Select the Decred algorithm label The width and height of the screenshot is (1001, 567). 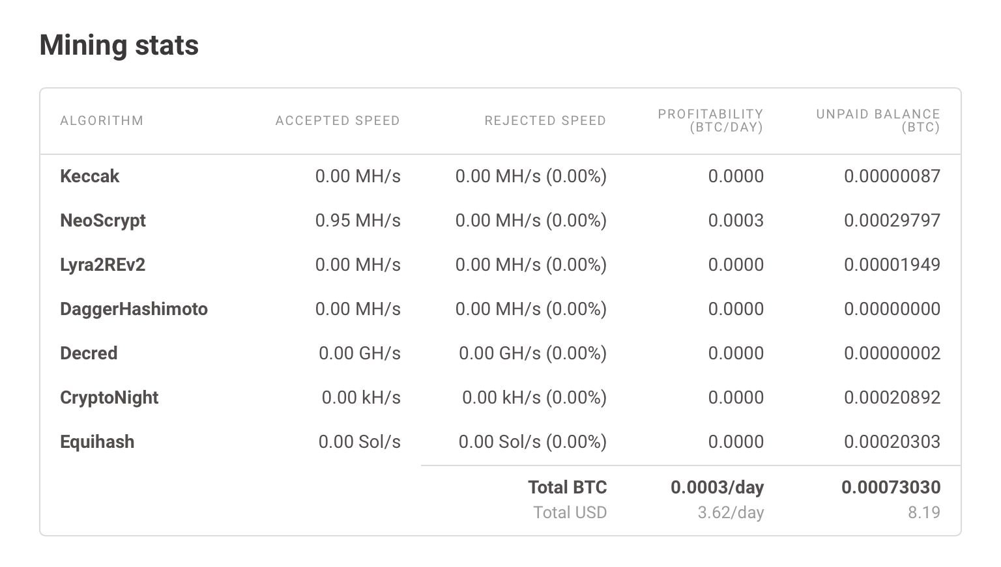click(89, 353)
